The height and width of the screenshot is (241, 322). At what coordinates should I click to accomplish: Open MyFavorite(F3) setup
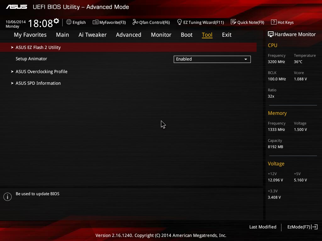click(x=109, y=22)
